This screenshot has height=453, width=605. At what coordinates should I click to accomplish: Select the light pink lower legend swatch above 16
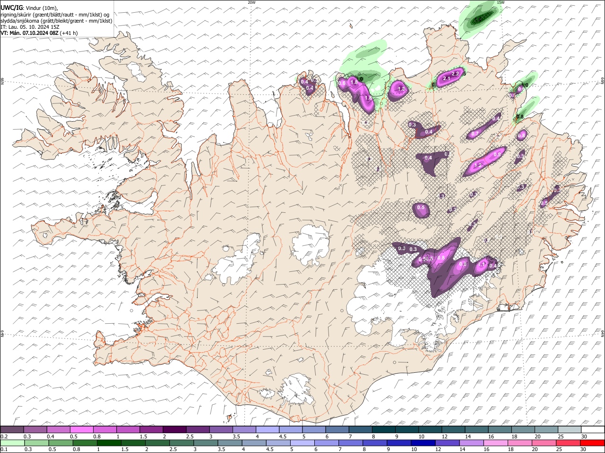495,443
